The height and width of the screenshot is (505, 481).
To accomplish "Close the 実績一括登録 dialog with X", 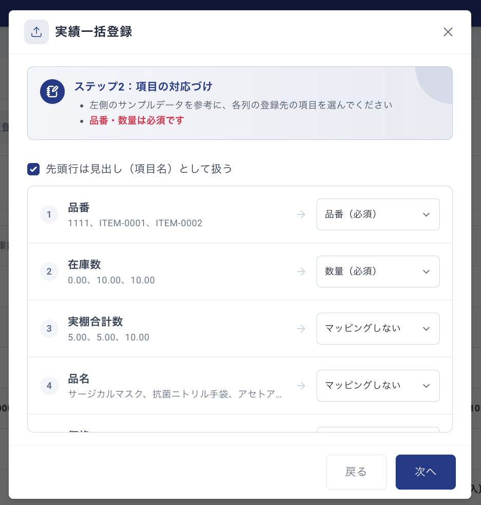I will pos(448,32).
